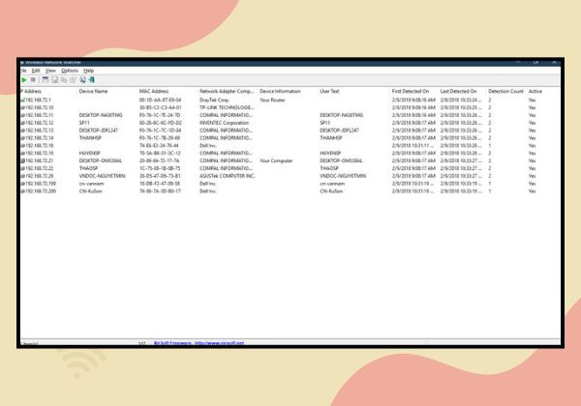Image resolution: width=581 pixels, height=406 pixels.
Task: Click cn-vannam in the Device Name column
Action: click(92, 184)
